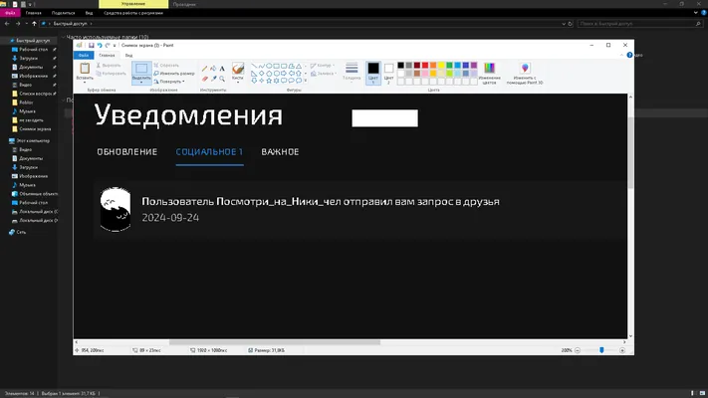Click zoom in plus in Paint status bar
This screenshot has width=708, height=398.
[x=622, y=350]
